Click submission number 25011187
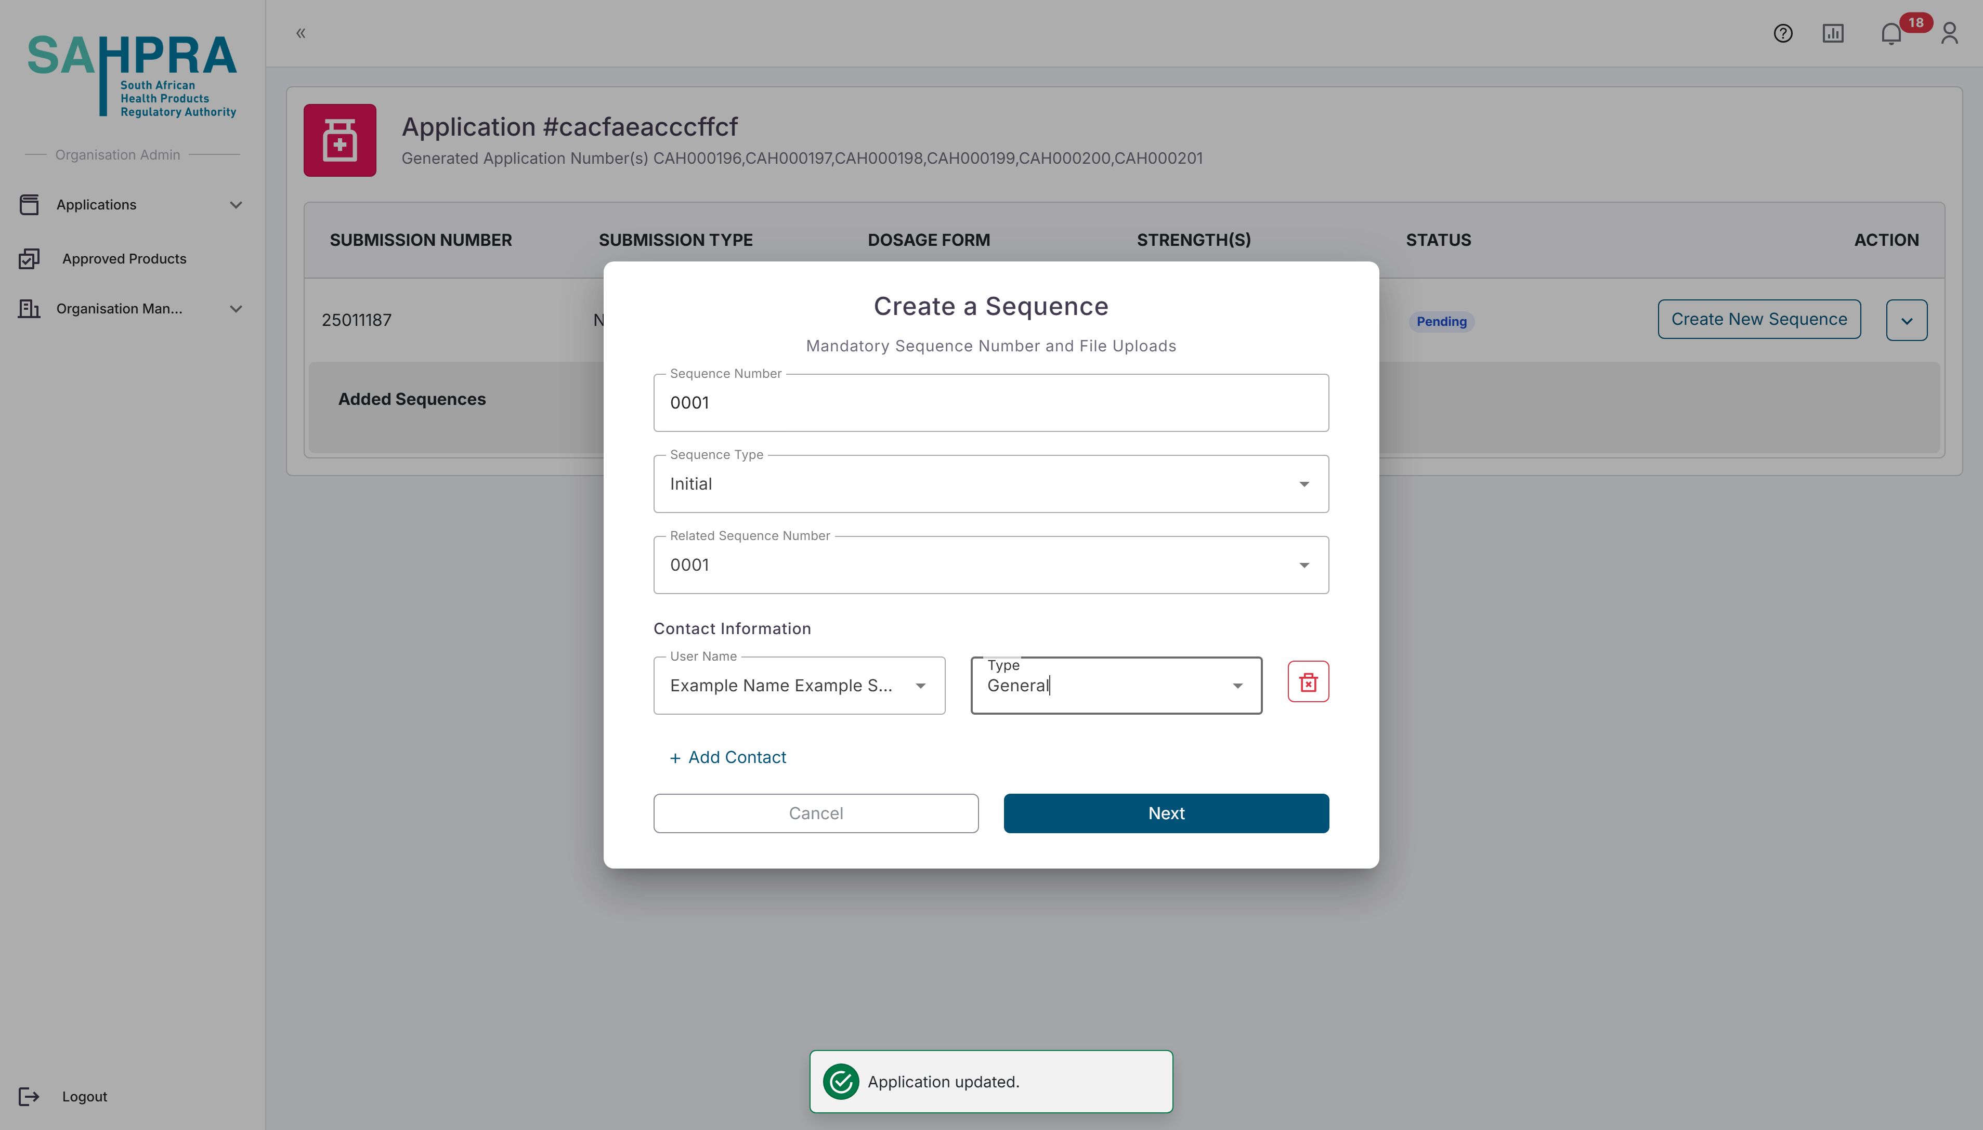1983x1130 pixels. (x=357, y=320)
